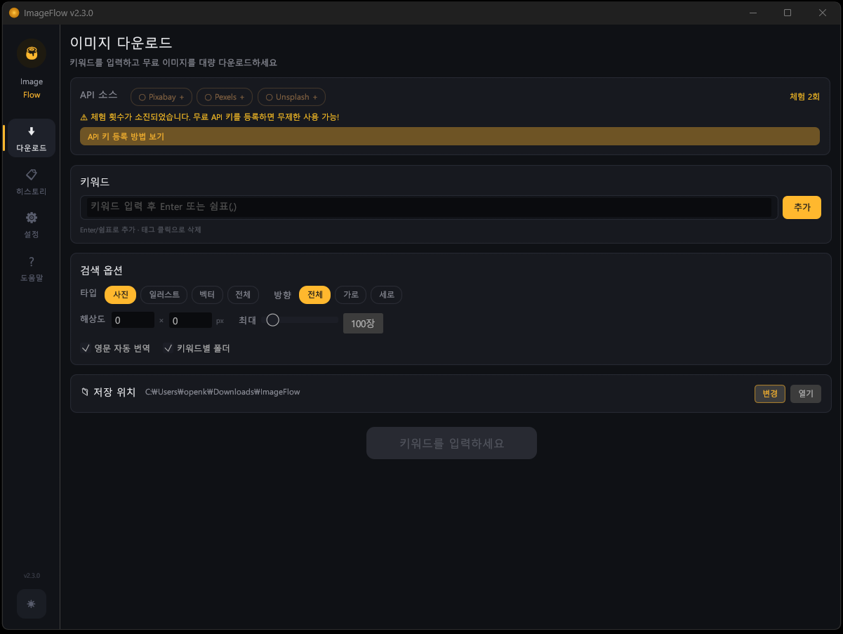Toggle the theme icon at sidebar bottom
The height and width of the screenshot is (634, 843).
32,604
